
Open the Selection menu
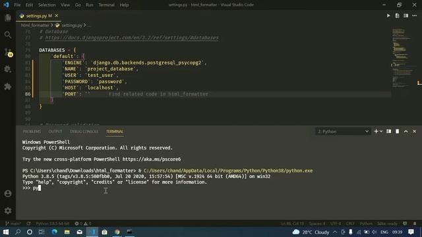click(47, 5)
